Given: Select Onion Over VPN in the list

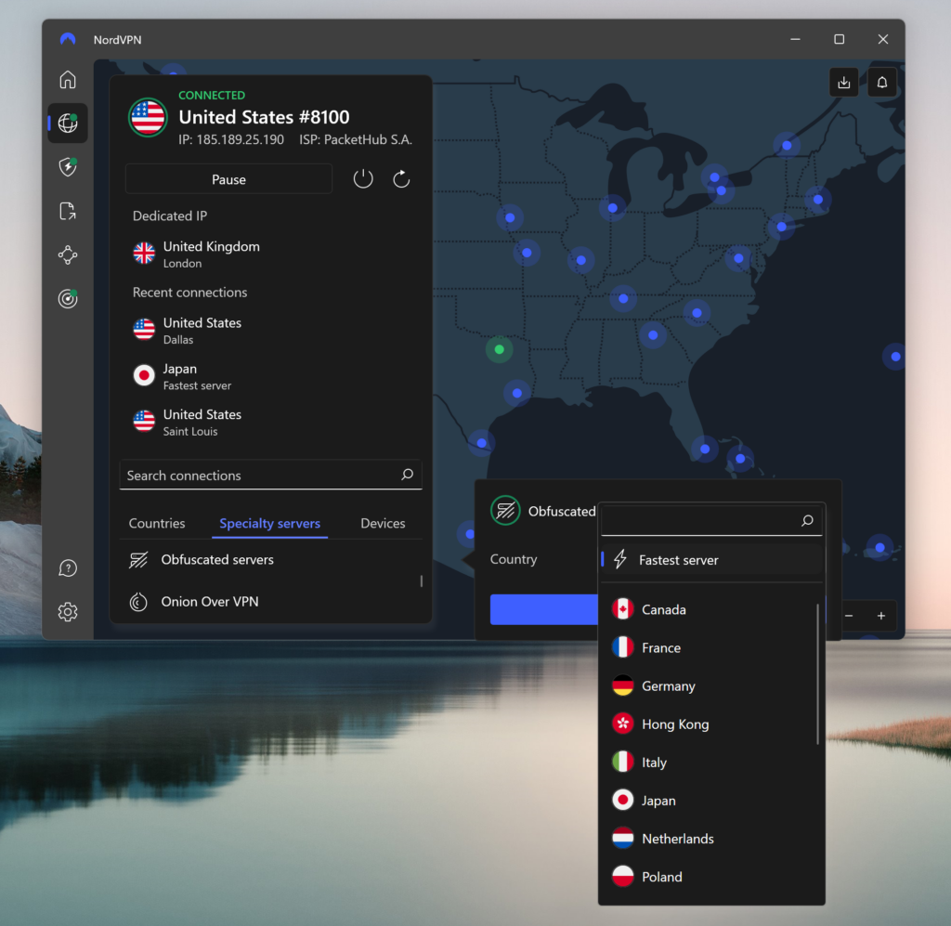Looking at the screenshot, I should 271,602.
